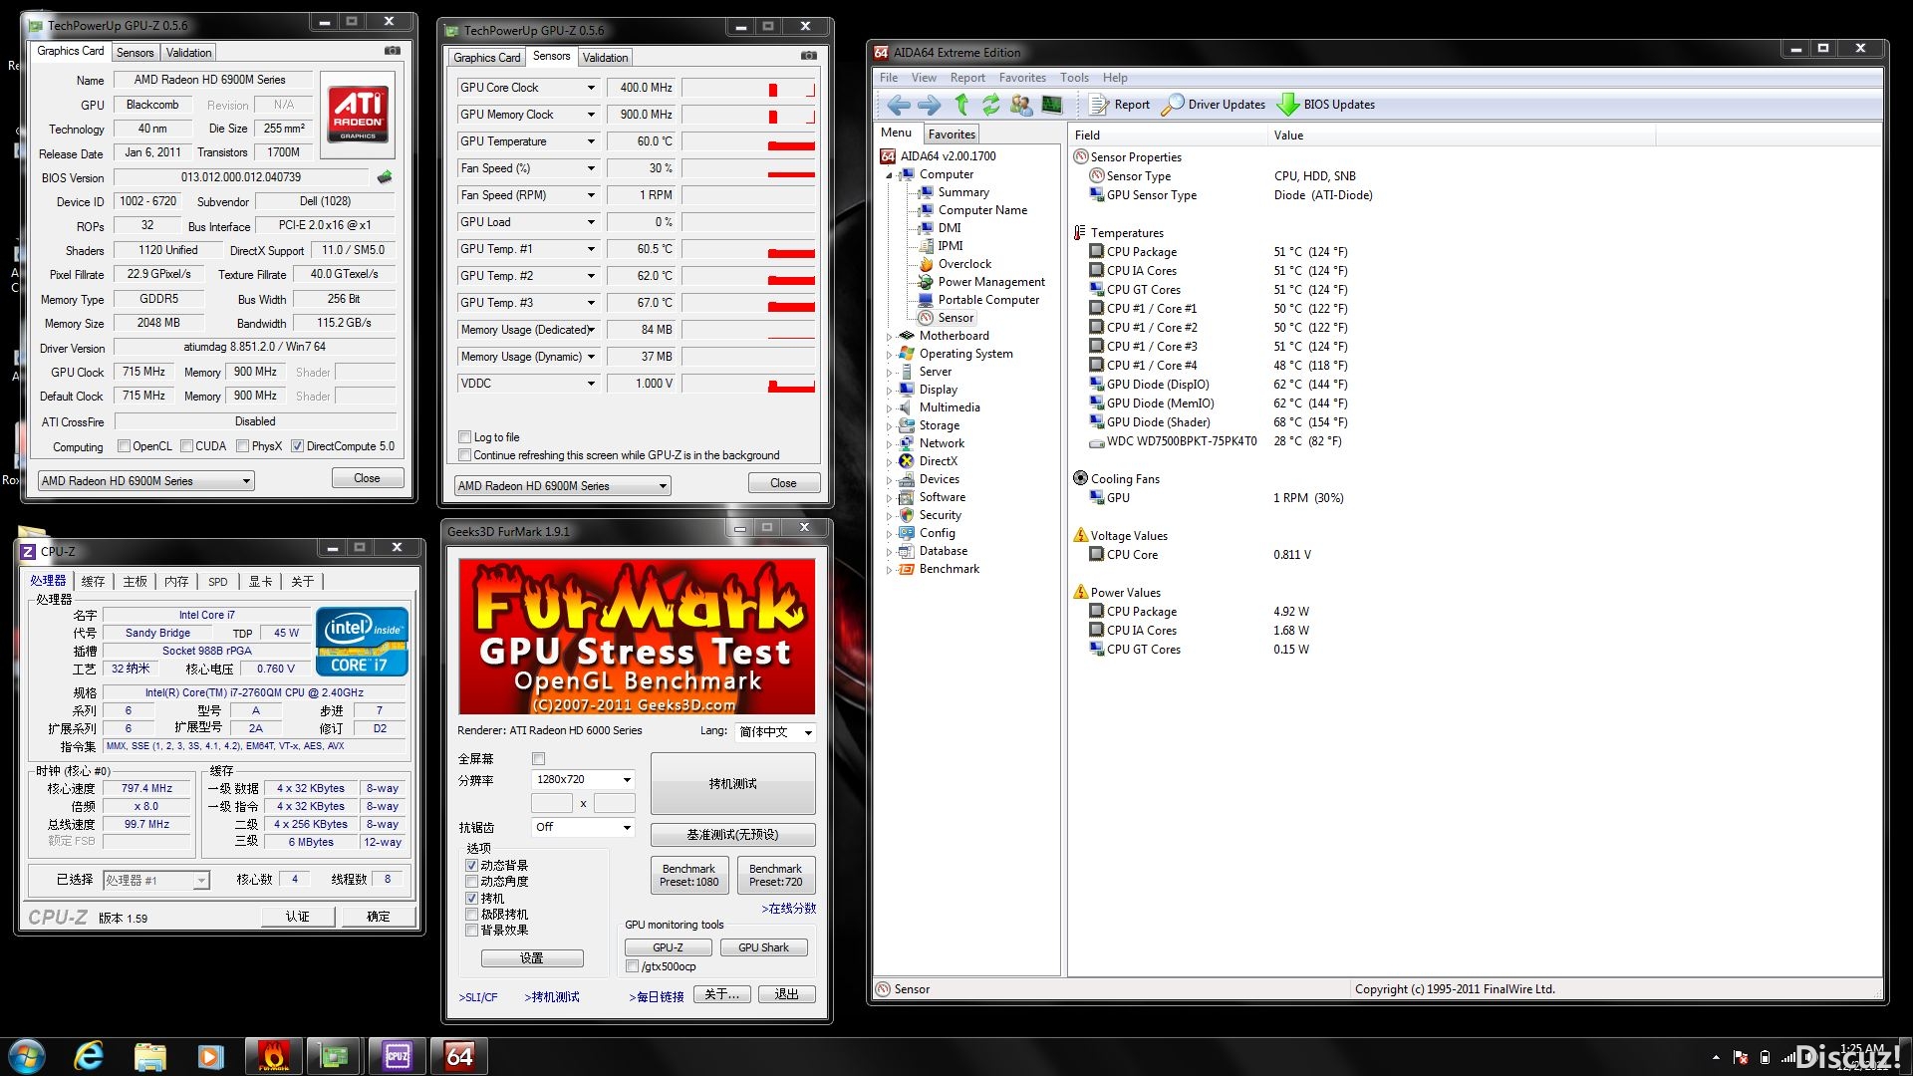The height and width of the screenshot is (1076, 1913).
Task: Click Benchmark Preset:720 button
Action: pos(775,875)
